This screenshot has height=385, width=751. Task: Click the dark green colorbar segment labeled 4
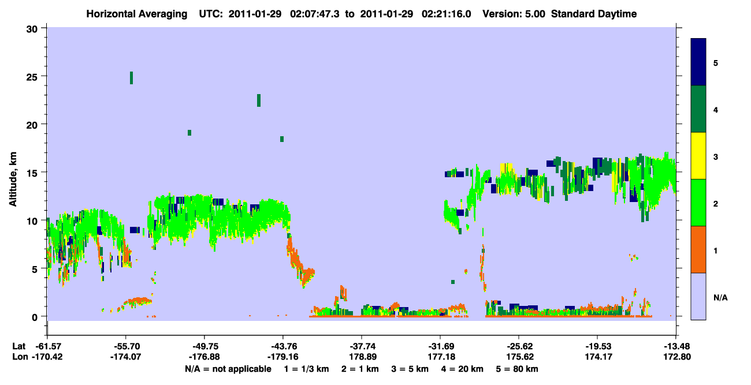coord(698,109)
